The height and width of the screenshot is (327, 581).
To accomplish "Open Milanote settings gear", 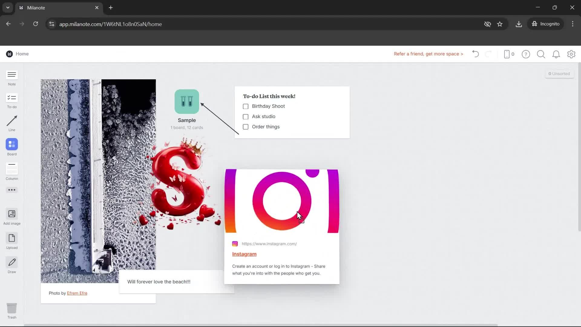I will point(571,54).
